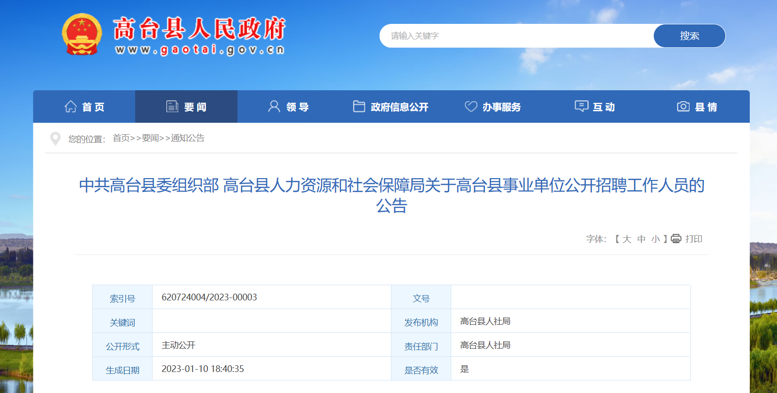777x393 pixels.
Task: Go to 通知公告 in the breadcrumb
Action: pos(188,138)
